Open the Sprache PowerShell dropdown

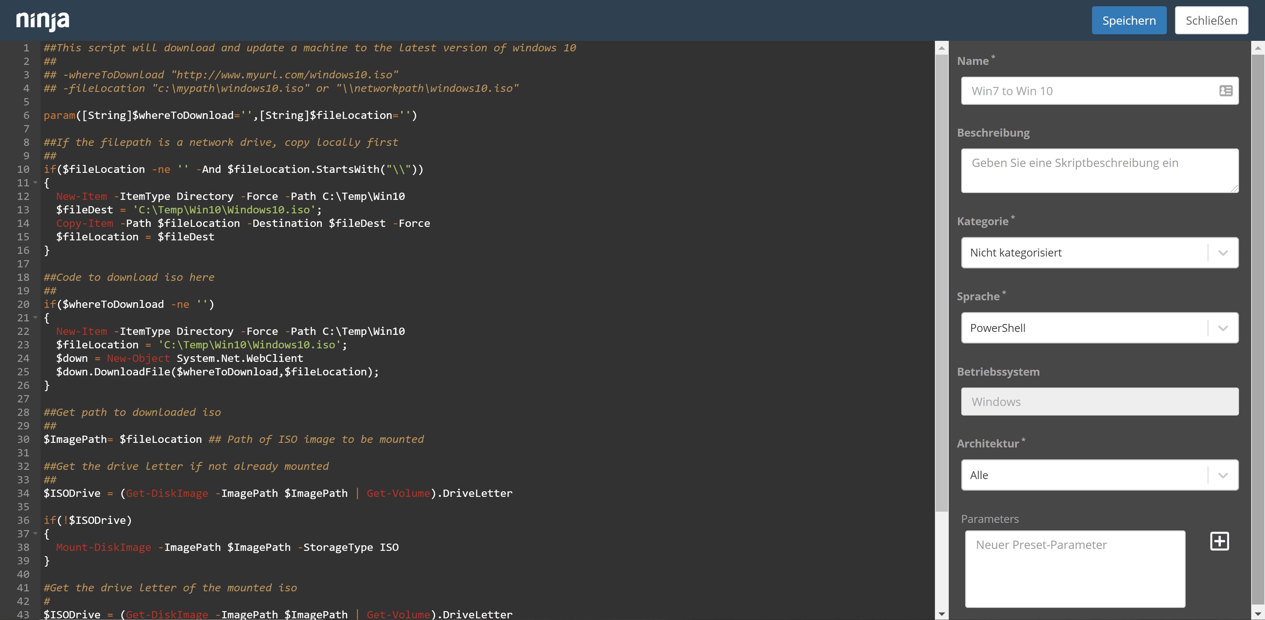(x=1099, y=328)
